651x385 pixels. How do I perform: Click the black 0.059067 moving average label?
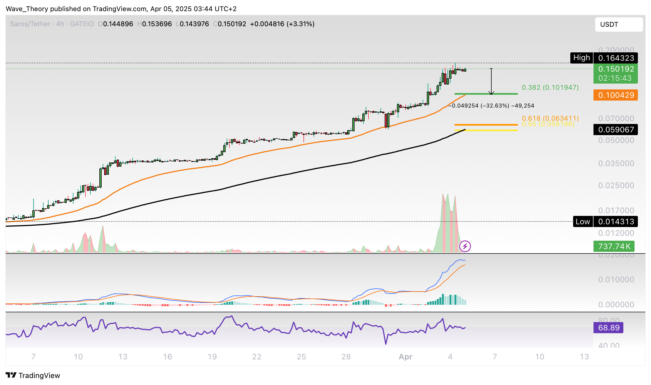click(x=615, y=130)
